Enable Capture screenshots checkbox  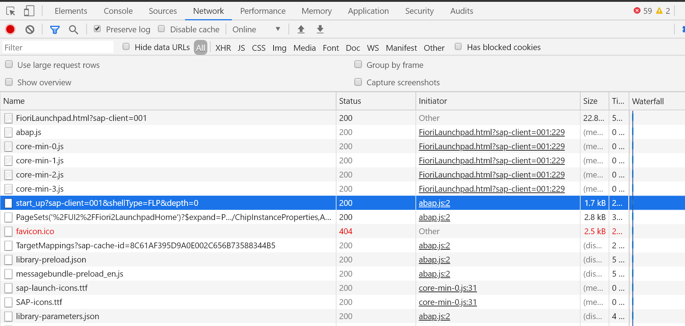[358, 82]
